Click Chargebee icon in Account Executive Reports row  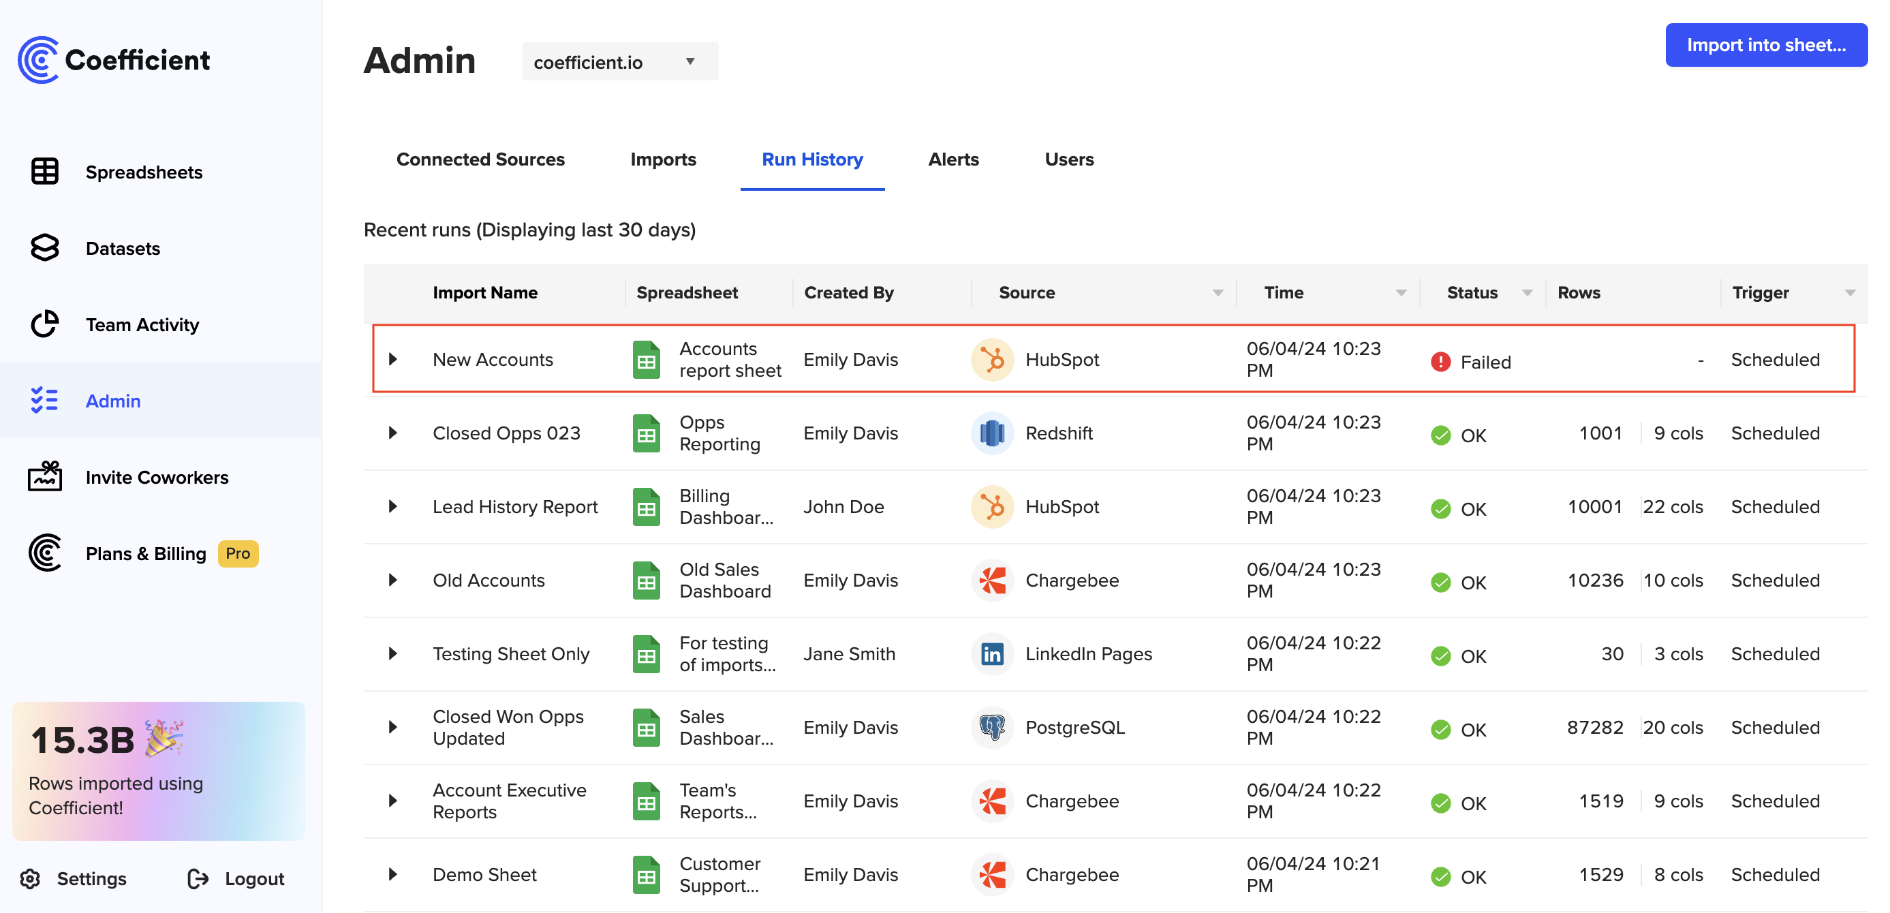point(992,801)
